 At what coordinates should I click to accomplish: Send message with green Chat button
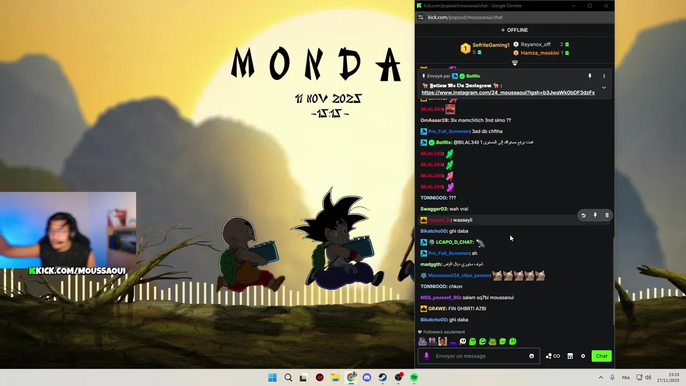pyautogui.click(x=602, y=356)
